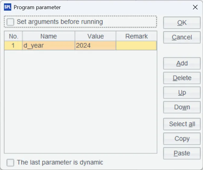
Task: Select row number 1 in No. column
Action: 13,46
